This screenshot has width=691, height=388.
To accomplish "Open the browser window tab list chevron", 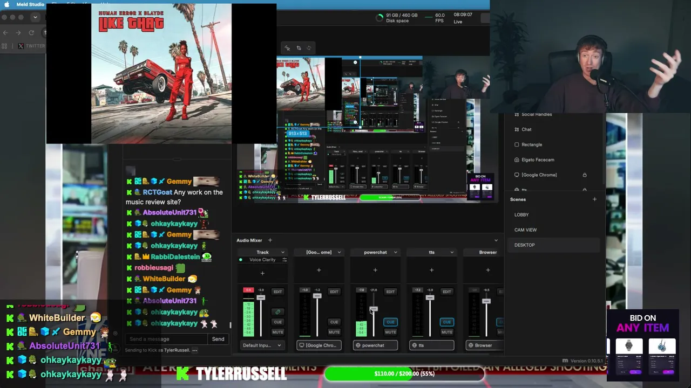I will (x=35, y=17).
